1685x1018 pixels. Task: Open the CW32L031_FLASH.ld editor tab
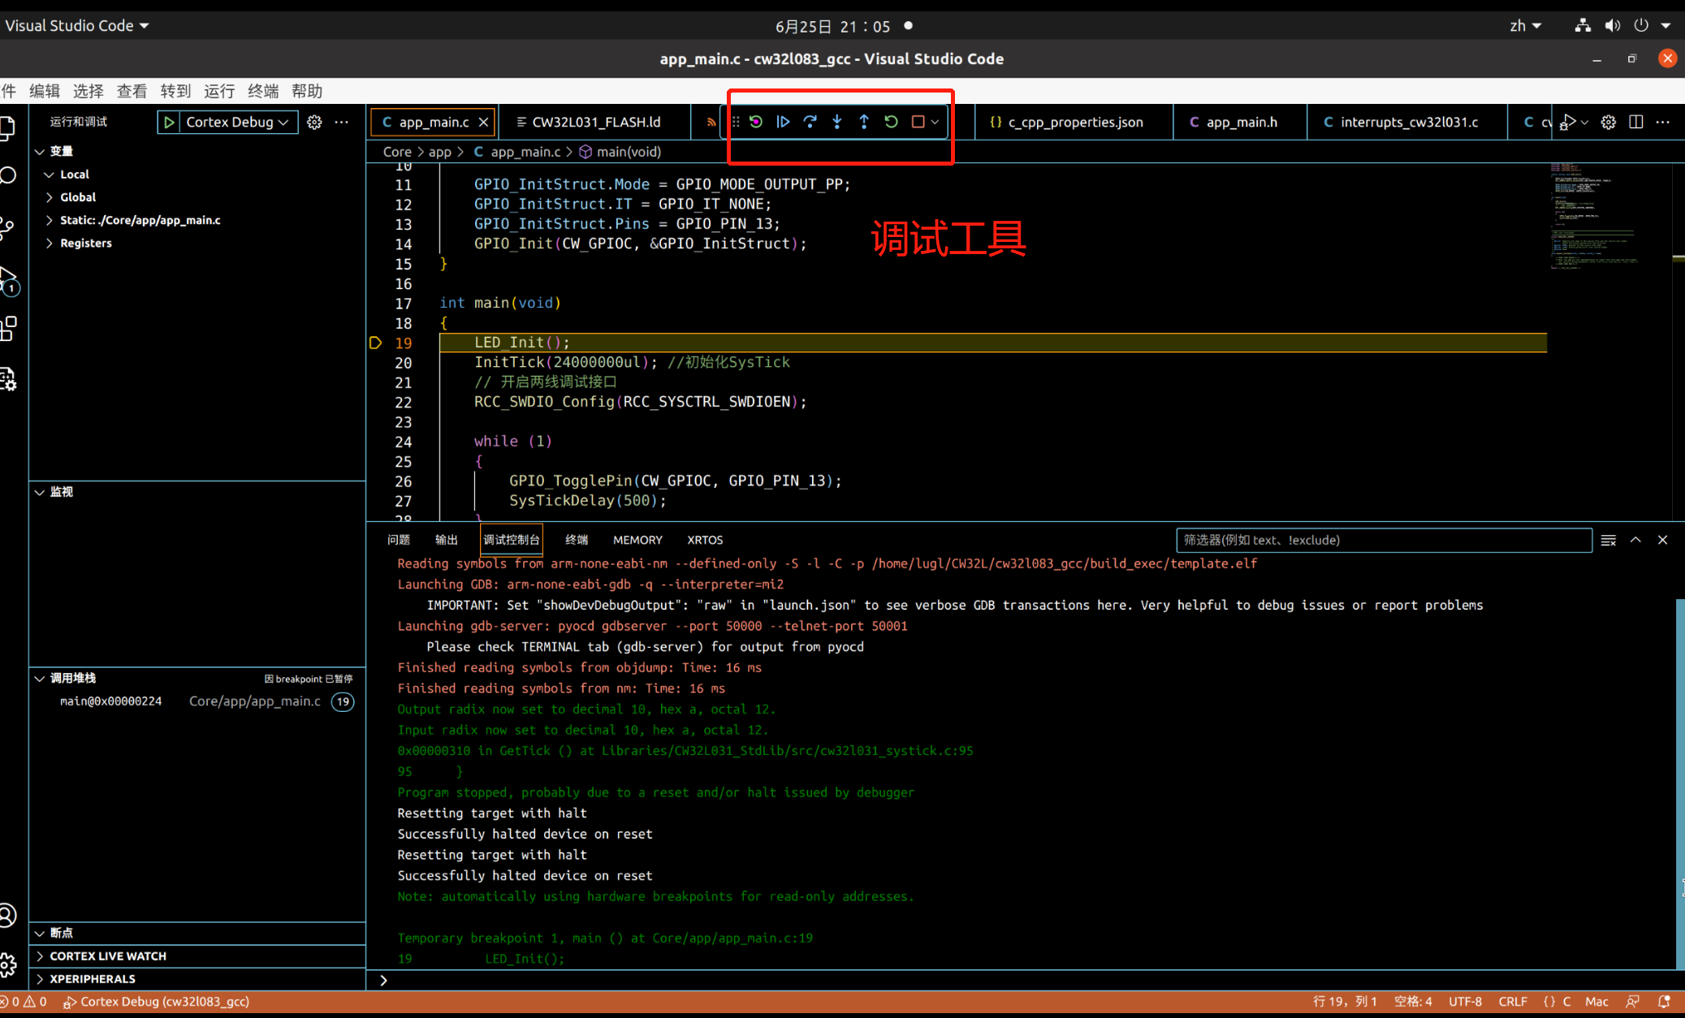[595, 122]
